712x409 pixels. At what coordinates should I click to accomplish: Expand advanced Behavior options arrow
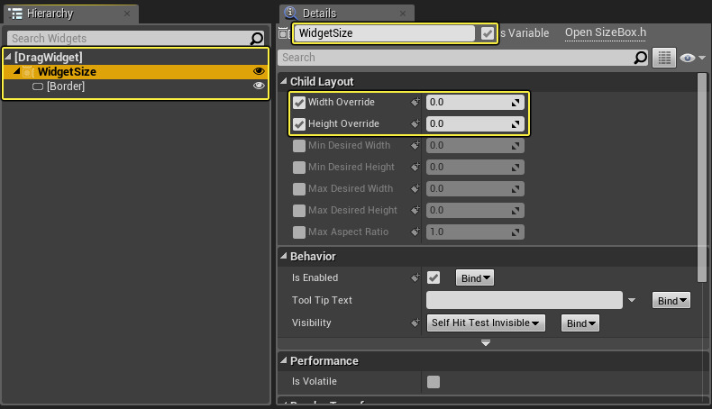486,343
